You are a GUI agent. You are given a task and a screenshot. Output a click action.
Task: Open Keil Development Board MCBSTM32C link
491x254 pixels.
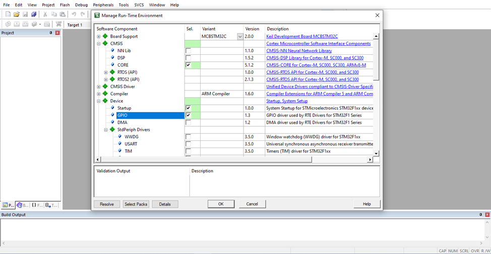[x=302, y=36]
